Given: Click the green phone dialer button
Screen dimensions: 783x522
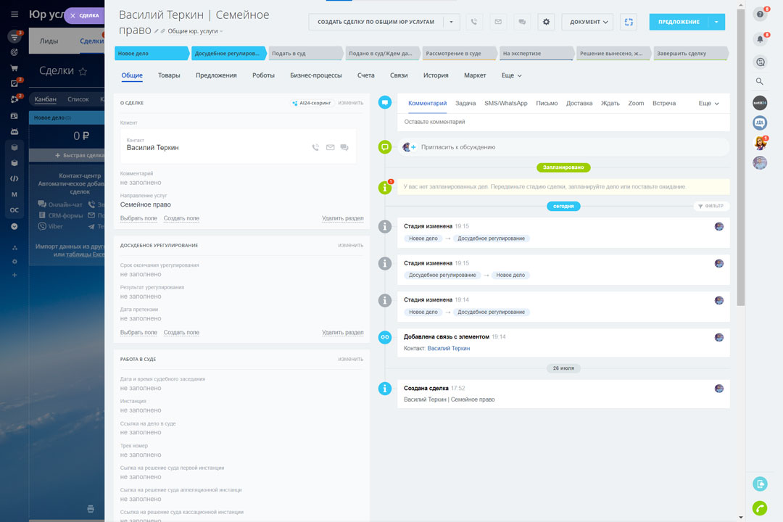Looking at the screenshot, I should pyautogui.click(x=760, y=508).
